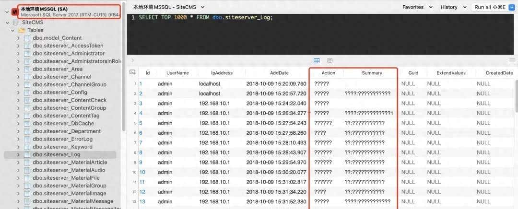The width and height of the screenshot is (518, 209).
Task: Click the hamburger menu icon above results
Action: pyautogui.click(x=512, y=61)
